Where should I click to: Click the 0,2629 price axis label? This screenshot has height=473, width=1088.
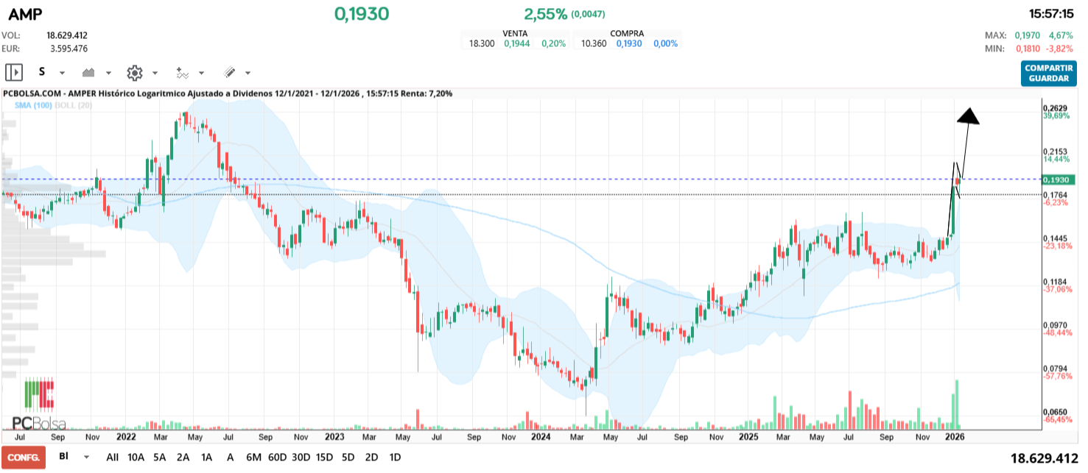point(1056,108)
